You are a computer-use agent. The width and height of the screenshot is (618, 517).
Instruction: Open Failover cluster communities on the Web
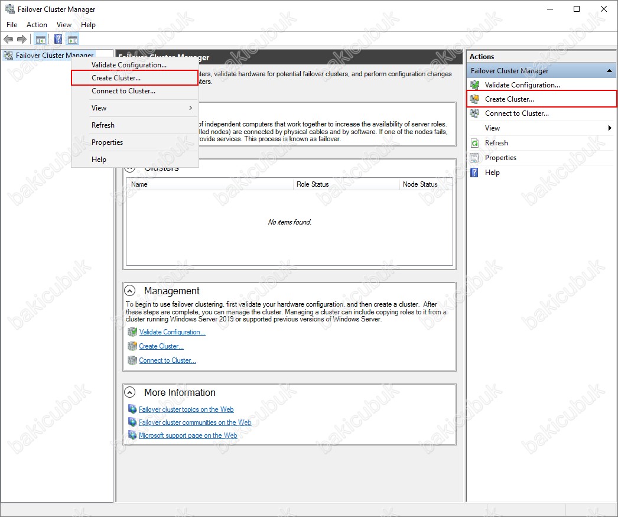coord(195,422)
